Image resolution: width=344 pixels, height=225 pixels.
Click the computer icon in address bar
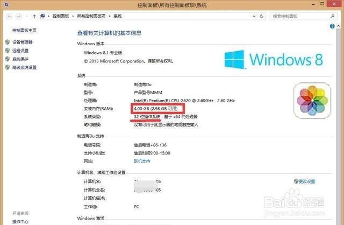coord(42,16)
